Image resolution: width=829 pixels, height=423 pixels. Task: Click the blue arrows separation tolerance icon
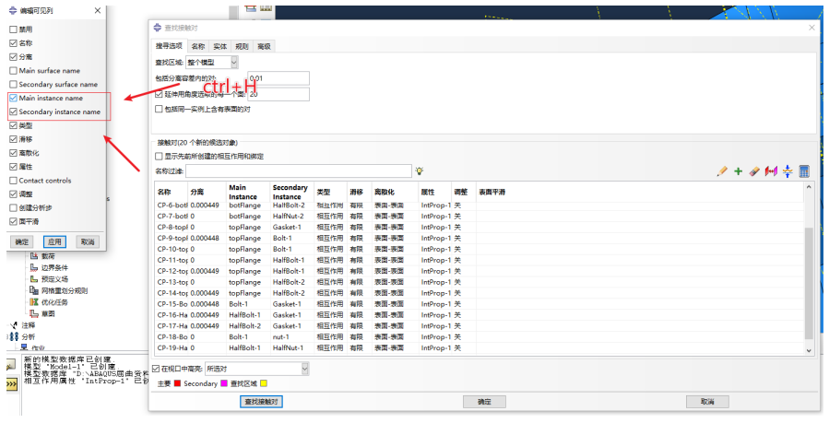[788, 171]
